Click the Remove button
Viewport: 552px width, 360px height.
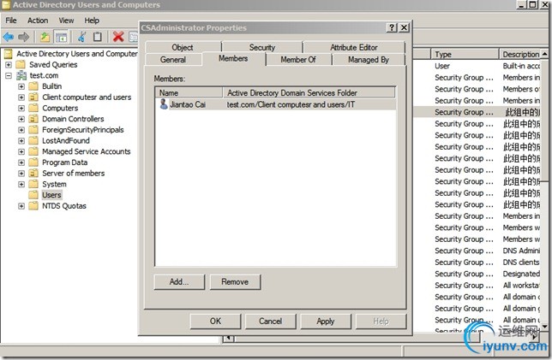point(235,281)
